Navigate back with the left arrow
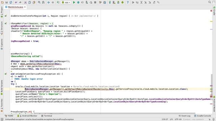216x121 pixels. [x=49, y=2]
